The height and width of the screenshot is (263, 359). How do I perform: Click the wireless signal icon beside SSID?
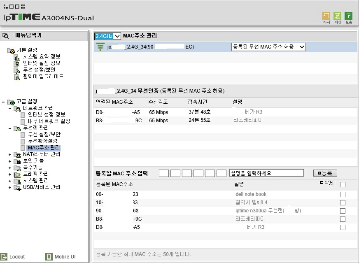100,47
